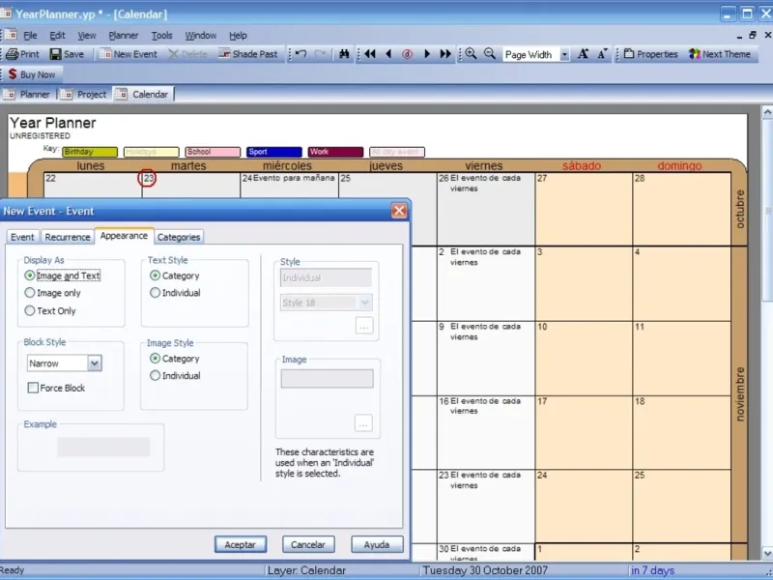Click the Work key color swatch
The width and height of the screenshot is (773, 580).
(x=335, y=152)
